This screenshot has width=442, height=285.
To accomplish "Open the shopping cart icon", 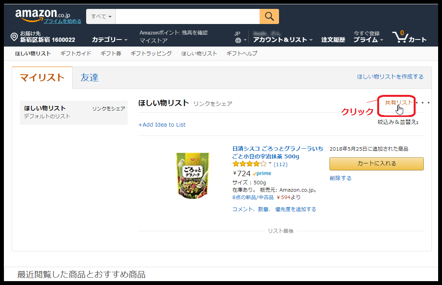I will point(399,37).
